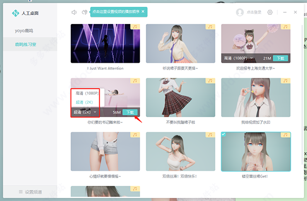
Task: Close the 人工桌面 window
Action: pos(295,12)
